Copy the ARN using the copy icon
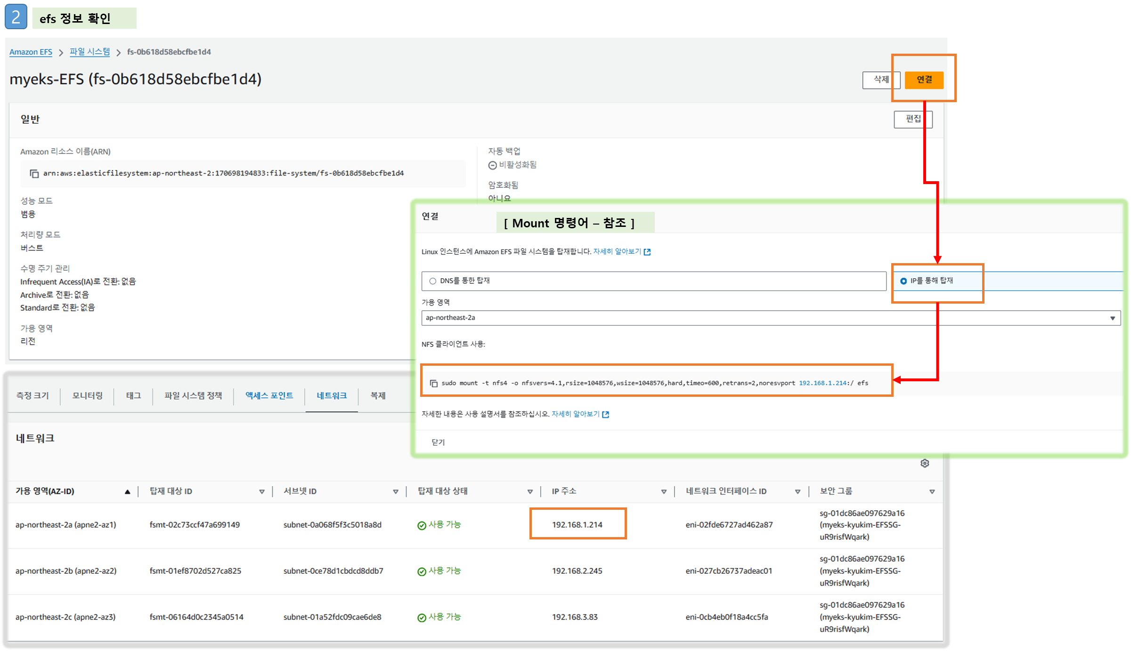The width and height of the screenshot is (1131, 651). [x=34, y=174]
